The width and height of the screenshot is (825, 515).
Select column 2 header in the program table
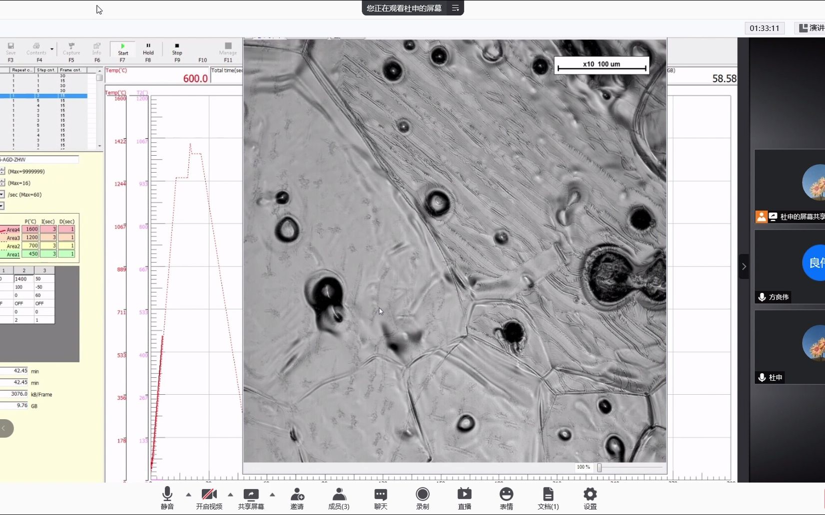(24, 270)
